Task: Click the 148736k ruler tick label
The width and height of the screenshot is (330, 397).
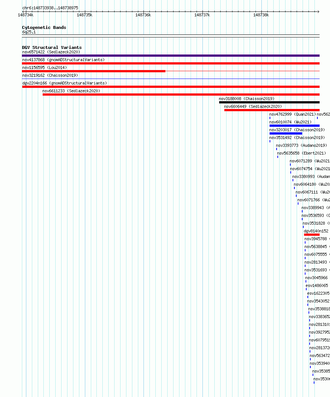Action: [143, 15]
